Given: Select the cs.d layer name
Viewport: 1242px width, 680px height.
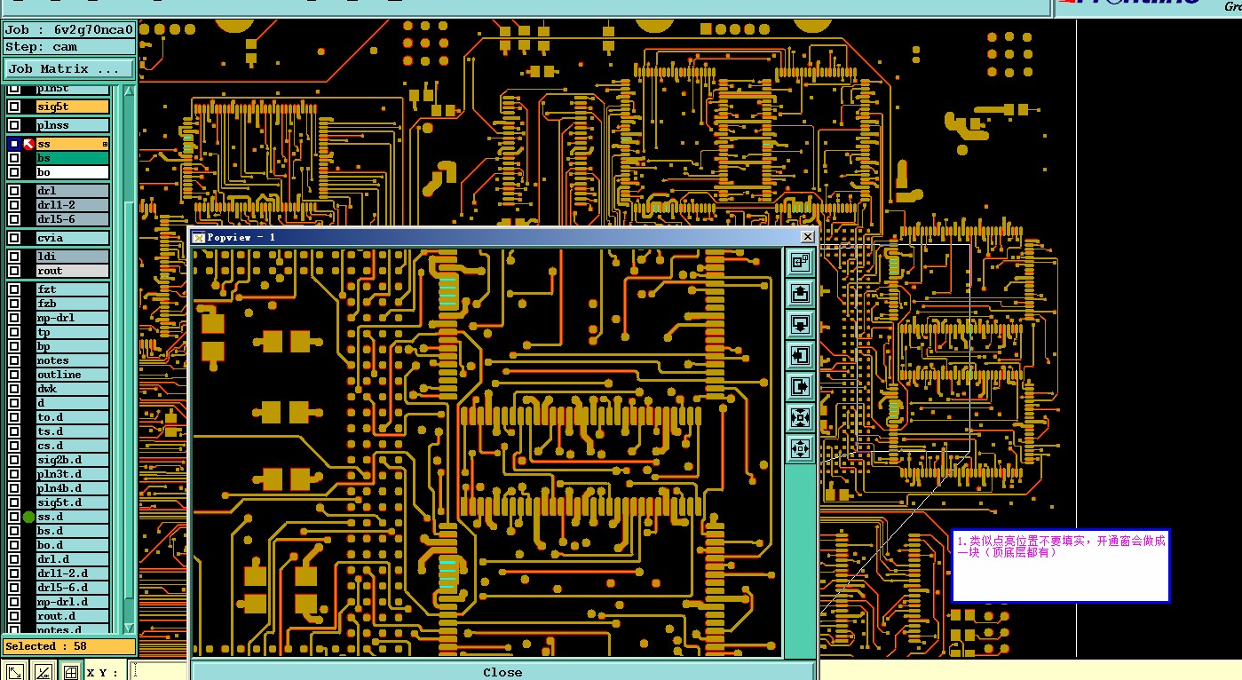Looking at the screenshot, I should [x=73, y=446].
